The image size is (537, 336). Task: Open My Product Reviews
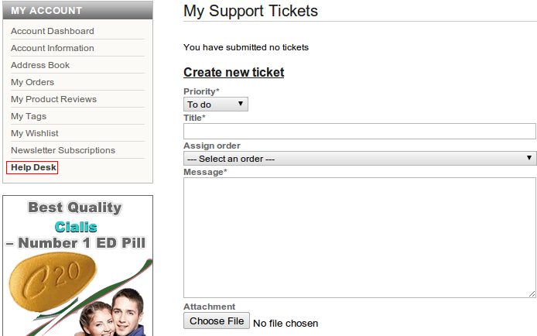point(53,99)
